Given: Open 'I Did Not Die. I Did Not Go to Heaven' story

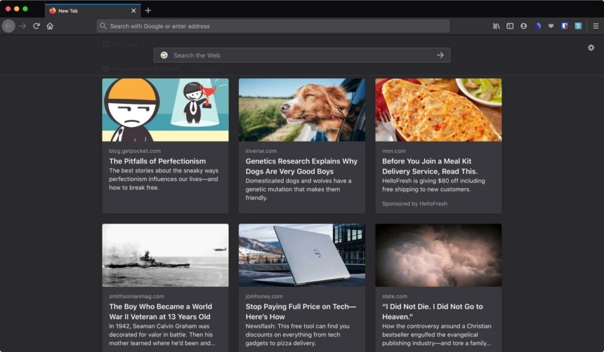Looking at the screenshot, I should [432, 311].
